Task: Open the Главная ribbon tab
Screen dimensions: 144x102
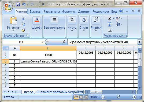Action: point(21,12)
